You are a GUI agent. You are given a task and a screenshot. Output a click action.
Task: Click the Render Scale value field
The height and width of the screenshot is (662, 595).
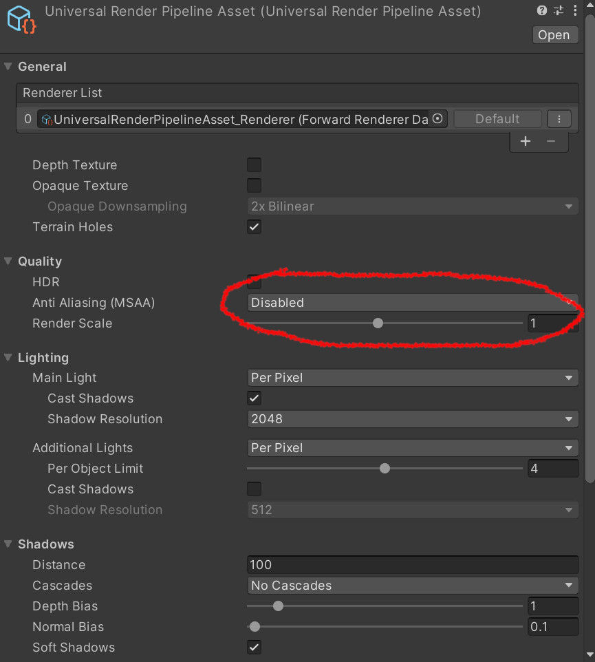coord(553,323)
